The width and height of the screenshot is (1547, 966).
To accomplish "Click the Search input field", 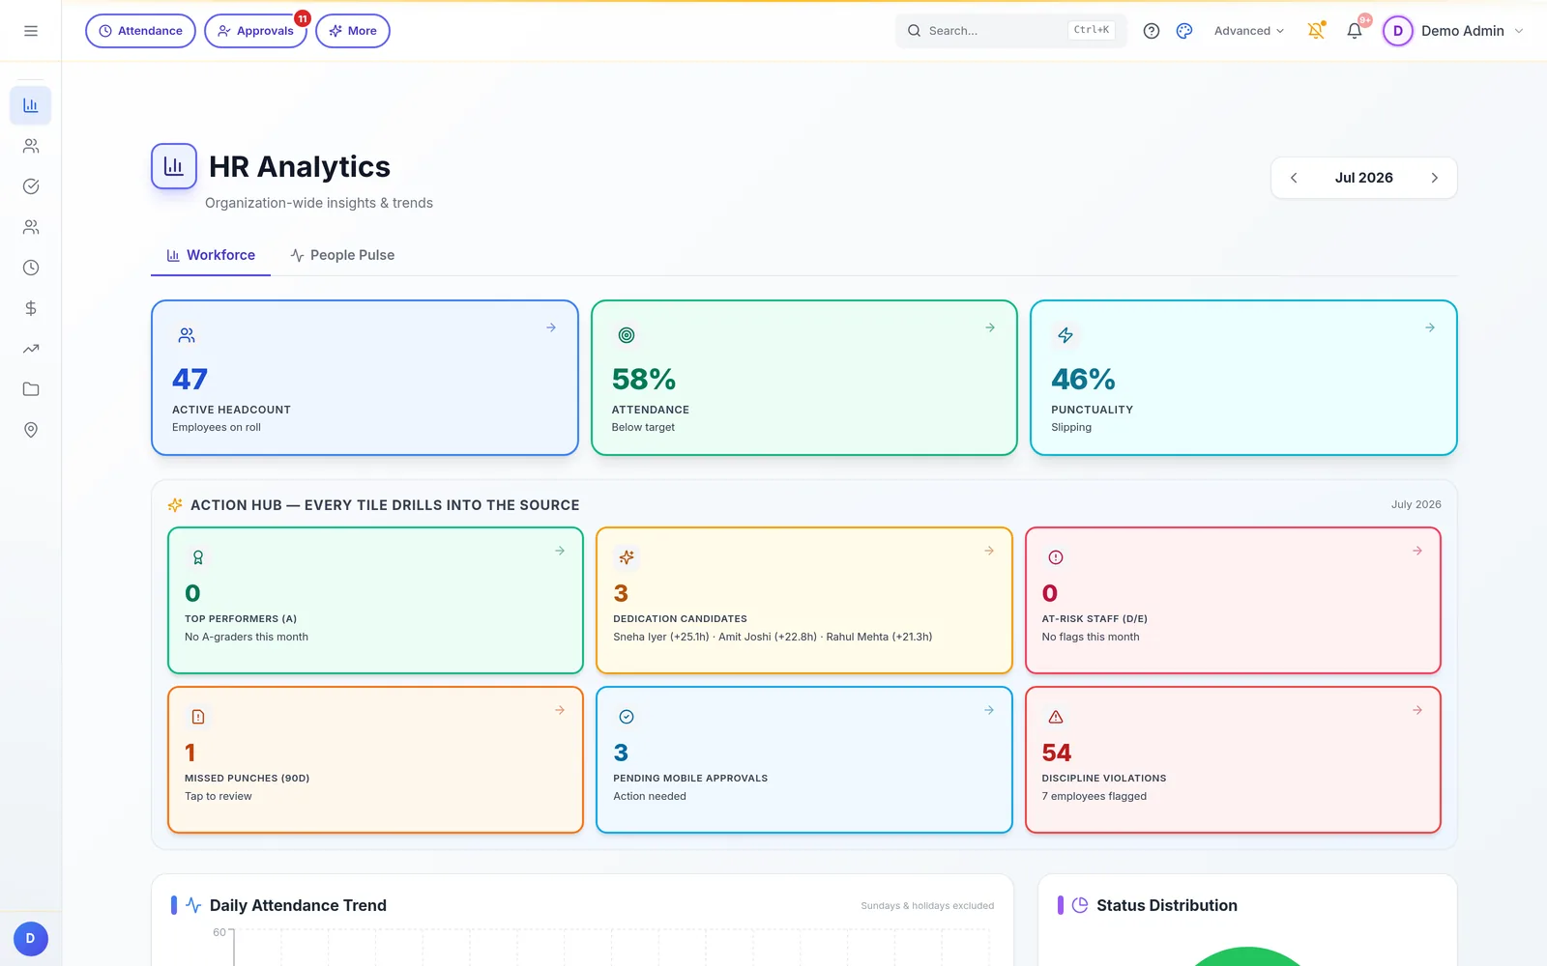I will [x=1010, y=31].
